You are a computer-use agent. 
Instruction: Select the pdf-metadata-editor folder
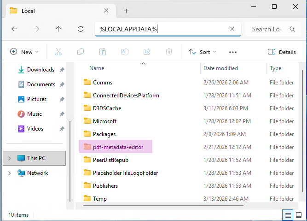point(119,147)
